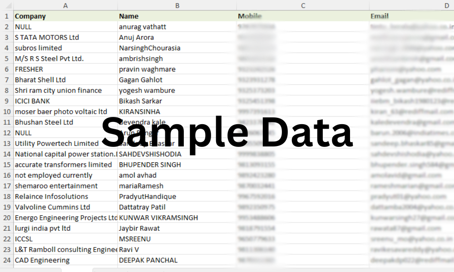
Task: Select column A header
Action: (65, 5)
